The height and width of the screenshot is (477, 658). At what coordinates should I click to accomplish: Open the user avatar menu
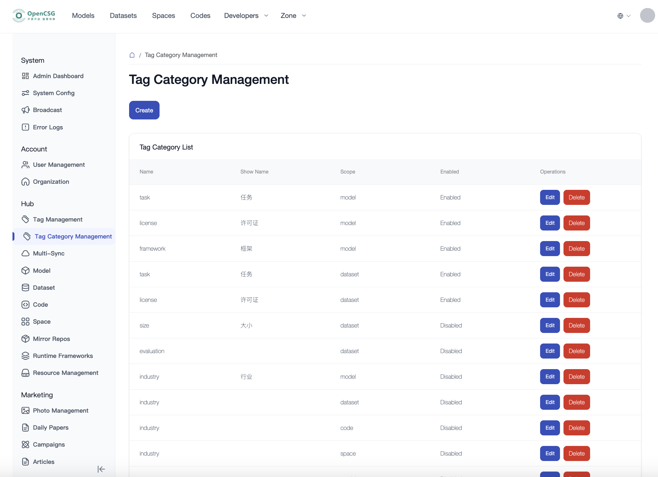pos(647,15)
